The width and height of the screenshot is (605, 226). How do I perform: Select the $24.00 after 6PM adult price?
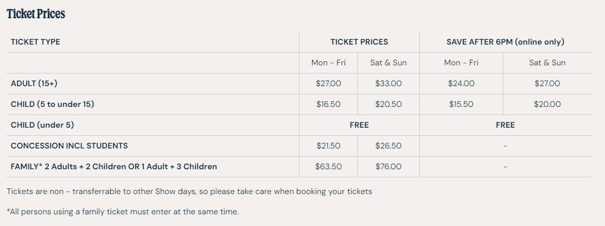point(461,84)
